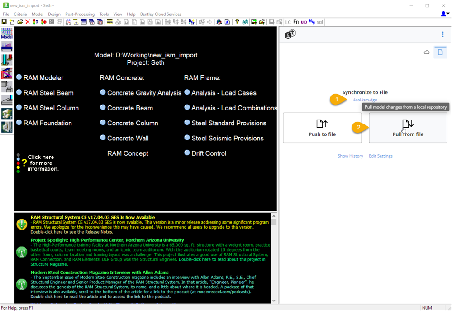Click the green download arrow news icon
Viewport: 452px width, 311px height.
(22, 225)
